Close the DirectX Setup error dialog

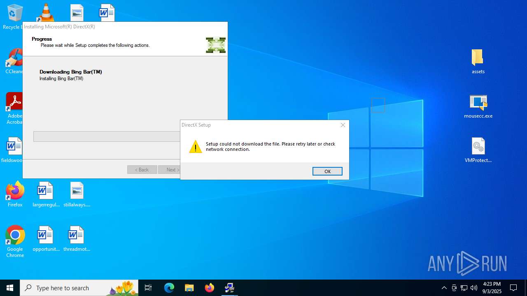(343, 125)
